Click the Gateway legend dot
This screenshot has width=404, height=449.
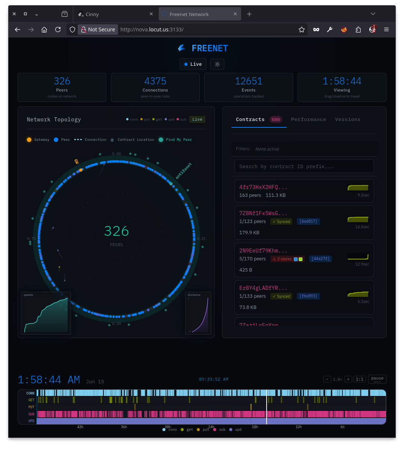[29, 140]
